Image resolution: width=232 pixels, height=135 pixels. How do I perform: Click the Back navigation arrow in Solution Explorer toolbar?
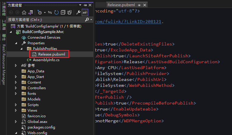[11, 12]
